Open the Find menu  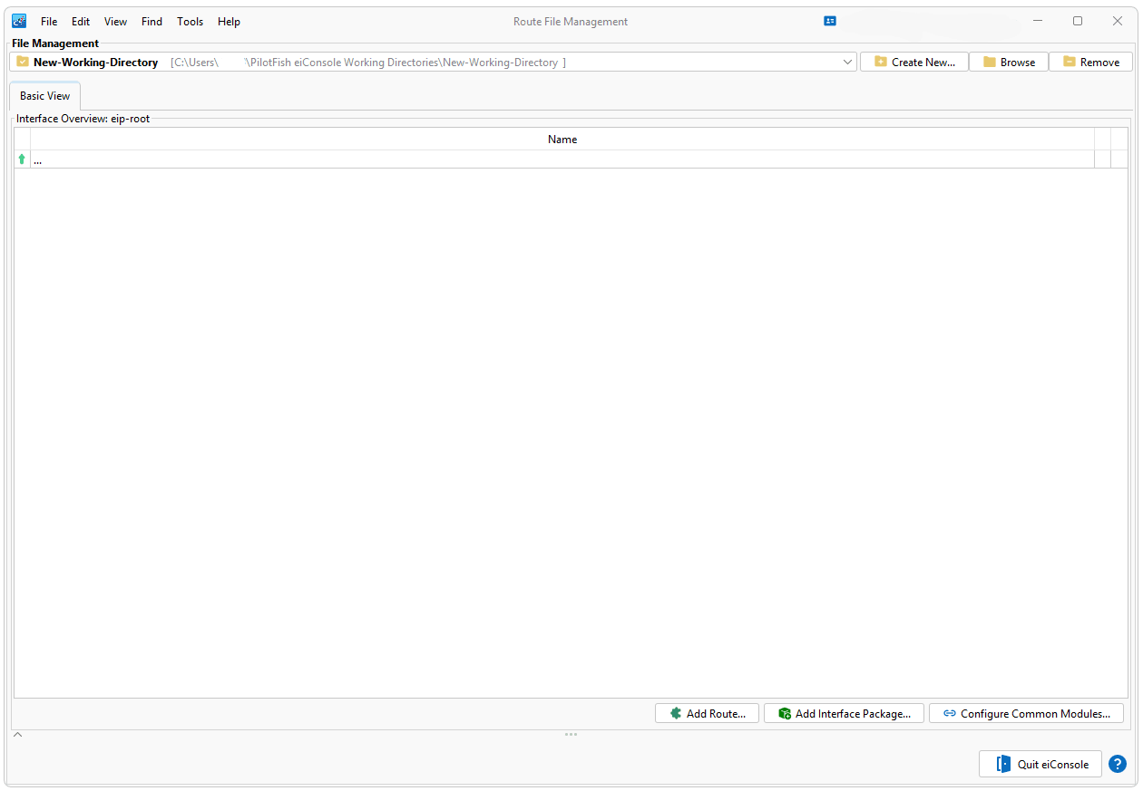coord(151,21)
